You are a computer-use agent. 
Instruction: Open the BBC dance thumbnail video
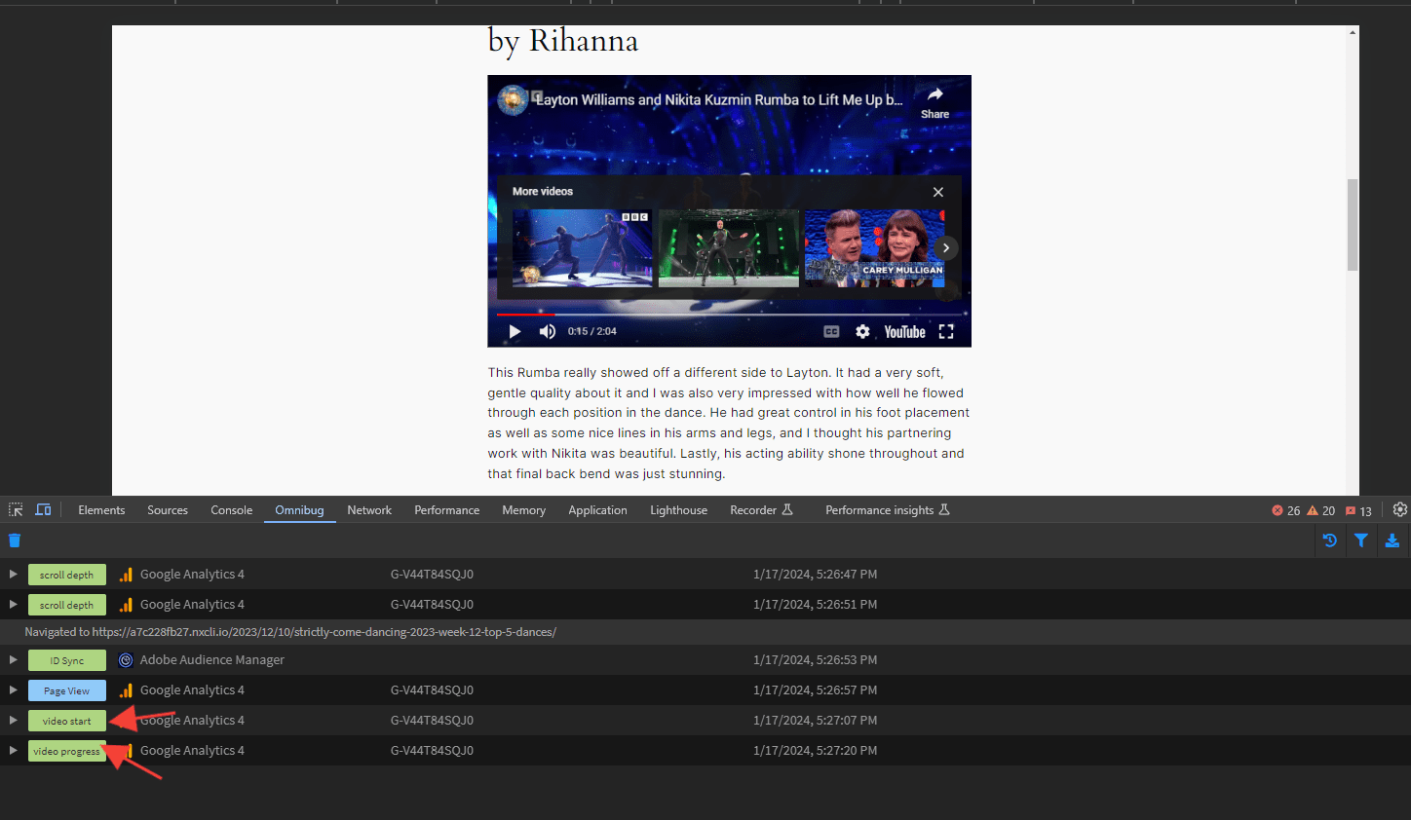click(583, 248)
